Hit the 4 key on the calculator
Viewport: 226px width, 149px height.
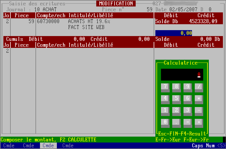click(x=165, y=98)
